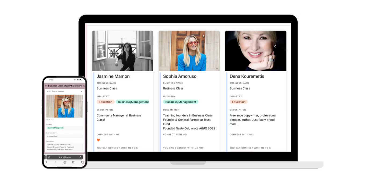Tap the AA text size button on phone
This screenshot has width=376, height=183.
click(x=49, y=157)
